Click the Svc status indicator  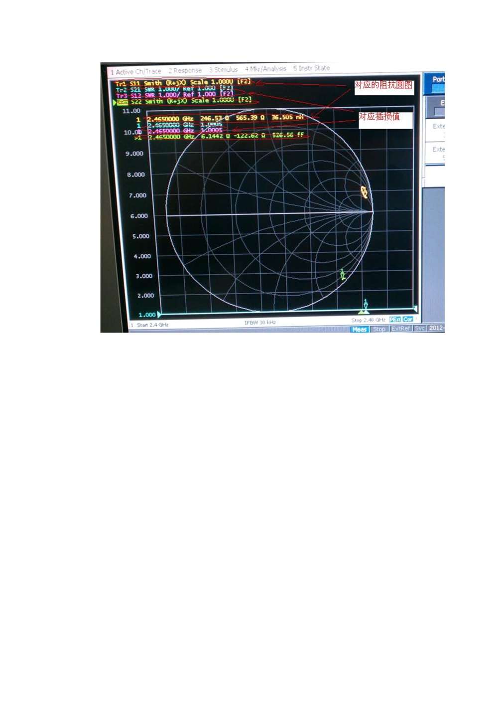(420, 328)
